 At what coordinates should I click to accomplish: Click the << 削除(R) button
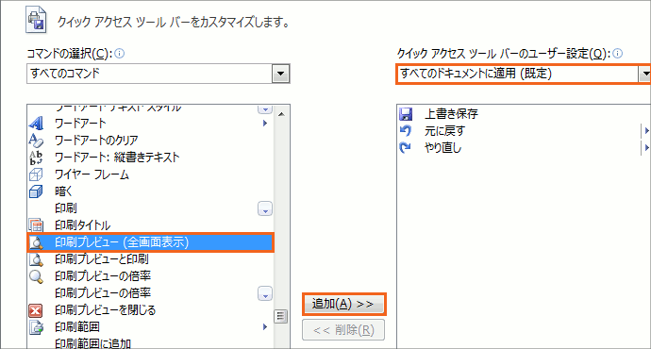coord(343,330)
